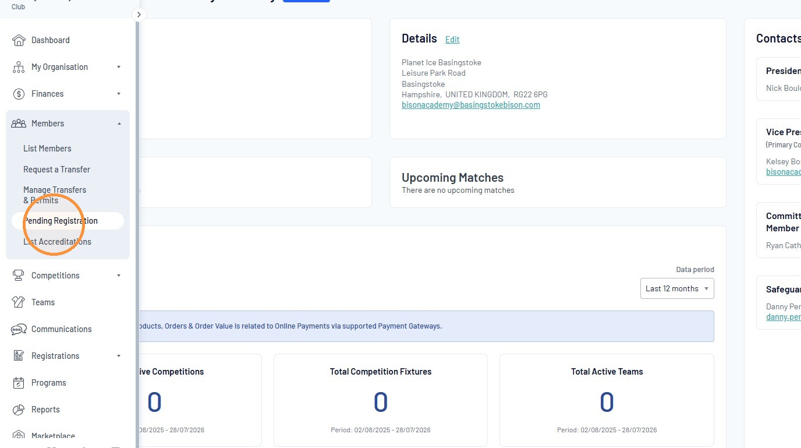Click the Planet Ice Basingstoke address line
Screen dimensions: 801x448
coord(441,62)
